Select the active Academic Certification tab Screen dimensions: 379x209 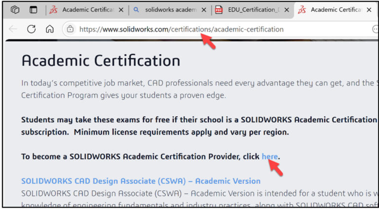pos(335,10)
